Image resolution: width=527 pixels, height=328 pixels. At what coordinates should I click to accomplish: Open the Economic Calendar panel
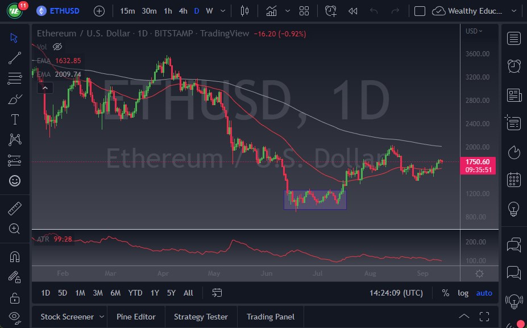(x=513, y=179)
